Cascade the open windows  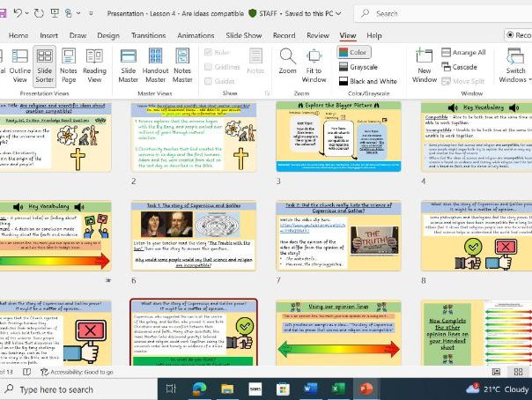point(460,67)
